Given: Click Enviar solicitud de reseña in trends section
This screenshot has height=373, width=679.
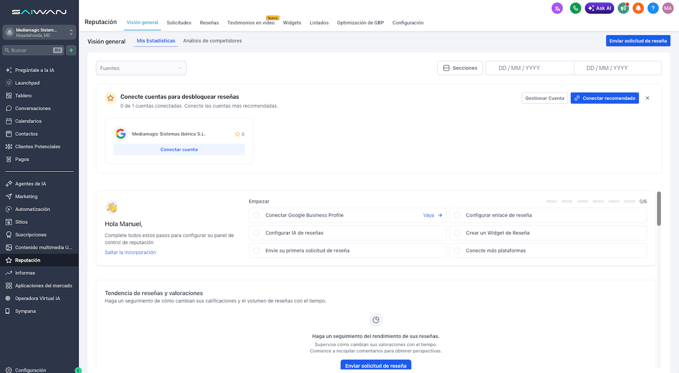Looking at the screenshot, I should (376, 366).
